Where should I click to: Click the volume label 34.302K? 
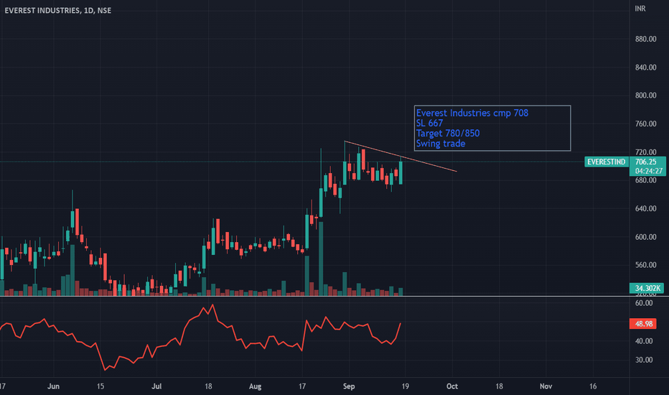pyautogui.click(x=647, y=288)
